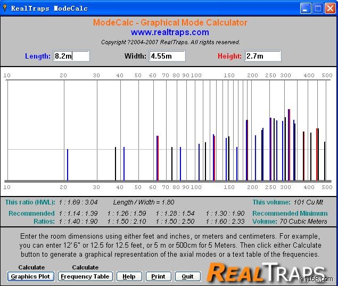Click the RealTraps logo at bottom right
The height and width of the screenshot is (286, 338).
pos(268,272)
